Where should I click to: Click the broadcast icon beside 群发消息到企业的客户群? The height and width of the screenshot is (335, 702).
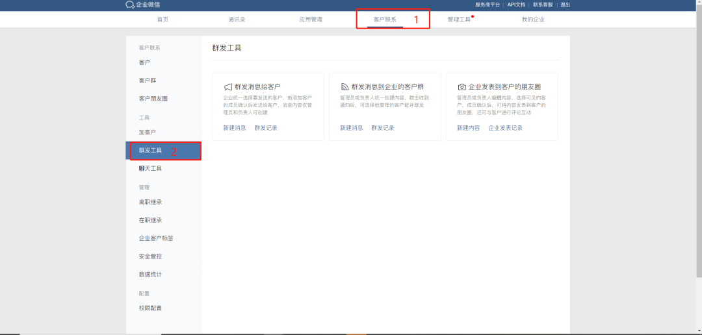[x=344, y=86]
